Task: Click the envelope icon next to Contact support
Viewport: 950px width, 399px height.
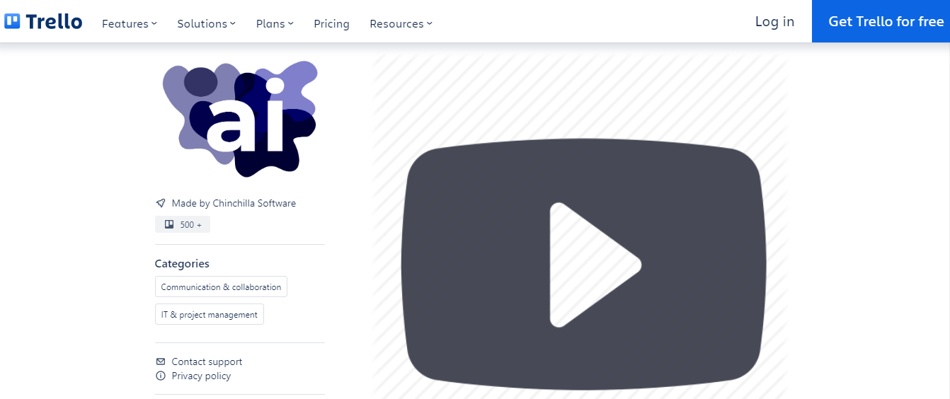Action: (161, 362)
